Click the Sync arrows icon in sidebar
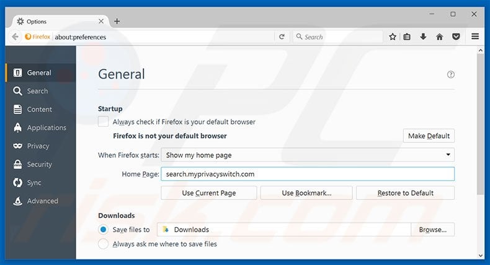This screenshot has height=265, width=490. click(18, 183)
